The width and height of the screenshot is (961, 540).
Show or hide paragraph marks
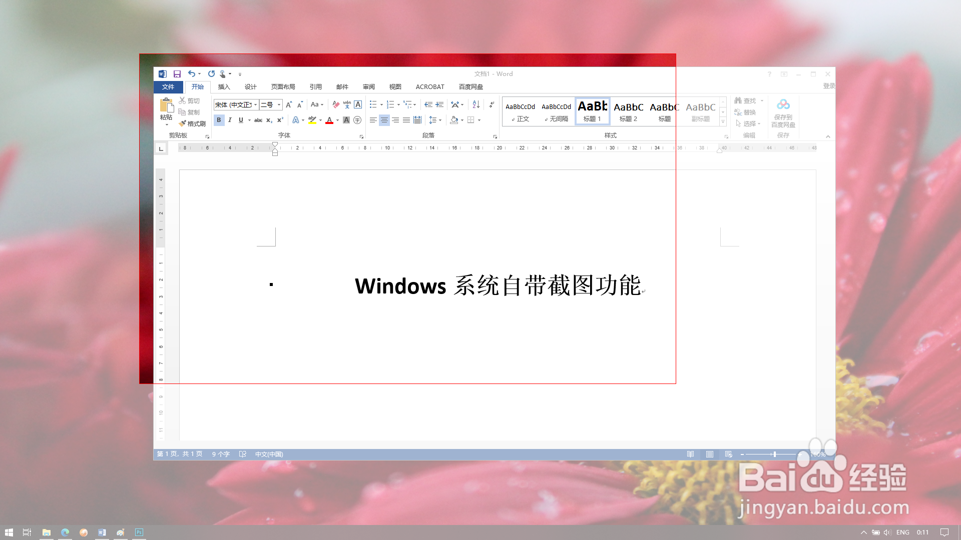492,104
